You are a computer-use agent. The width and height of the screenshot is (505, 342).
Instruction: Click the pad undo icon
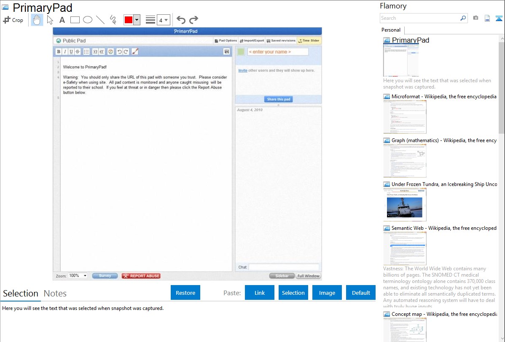(x=119, y=51)
